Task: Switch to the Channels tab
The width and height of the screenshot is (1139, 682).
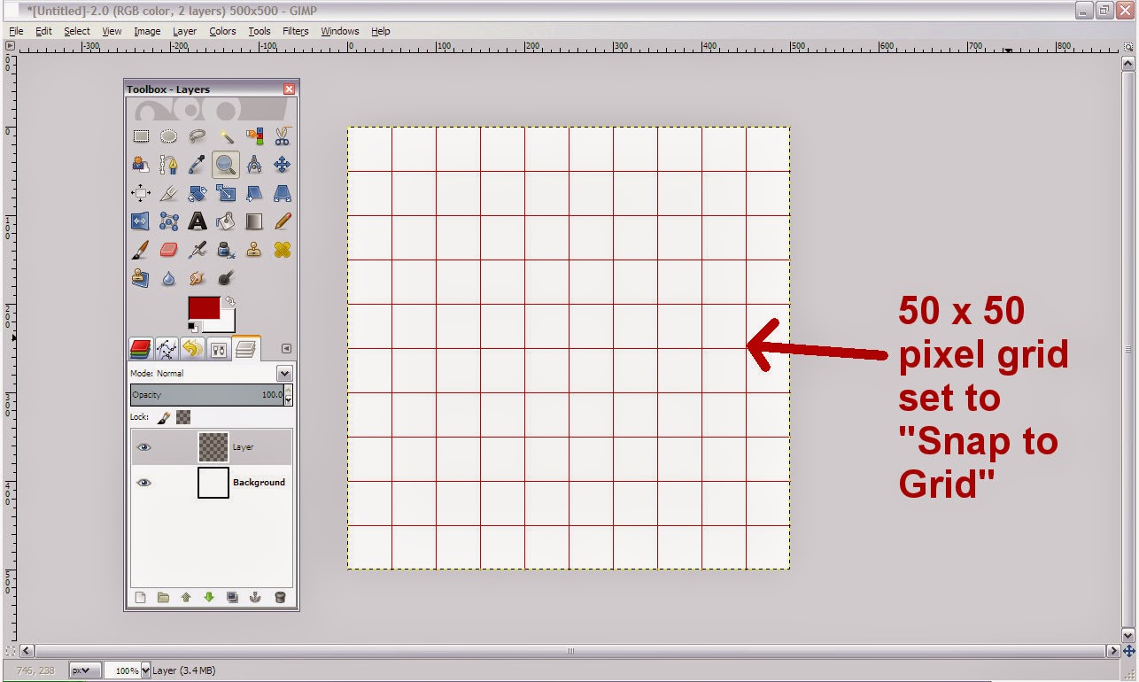Action: [x=142, y=349]
